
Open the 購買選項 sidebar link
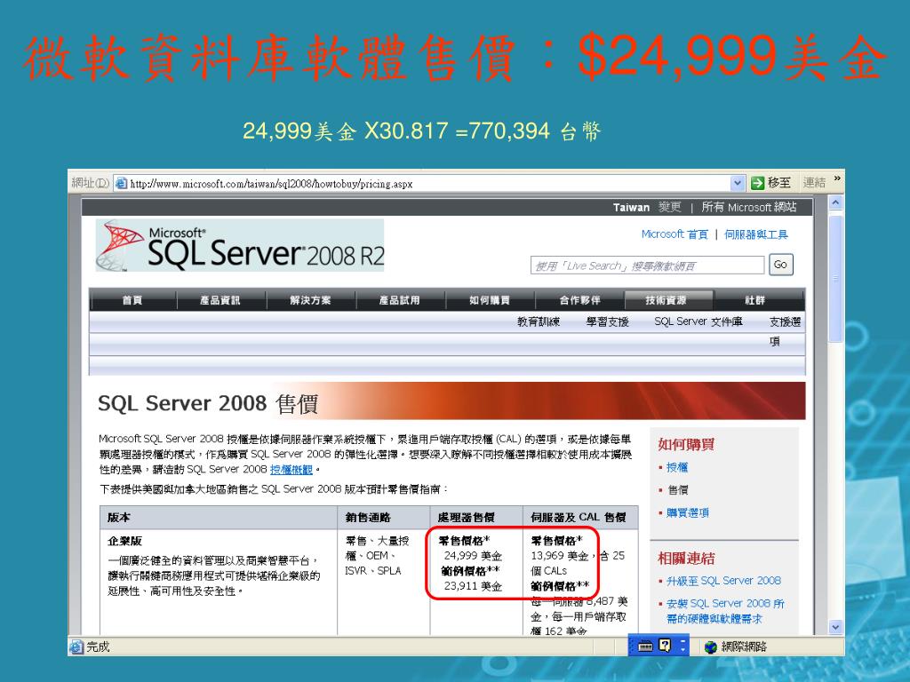pyautogui.click(x=688, y=512)
